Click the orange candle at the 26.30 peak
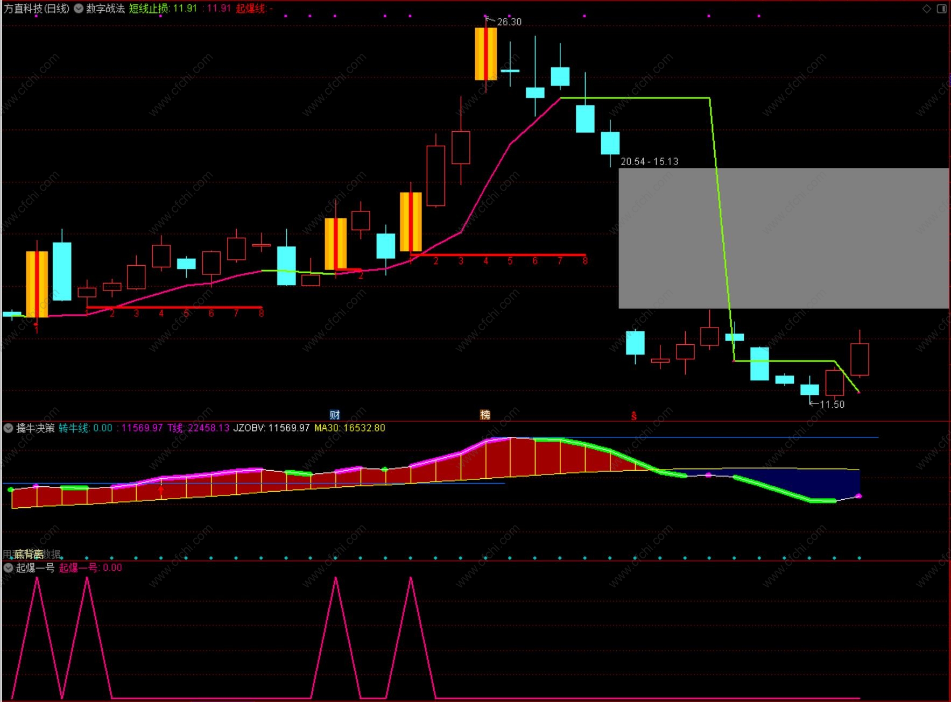951x702 pixels. coord(486,54)
